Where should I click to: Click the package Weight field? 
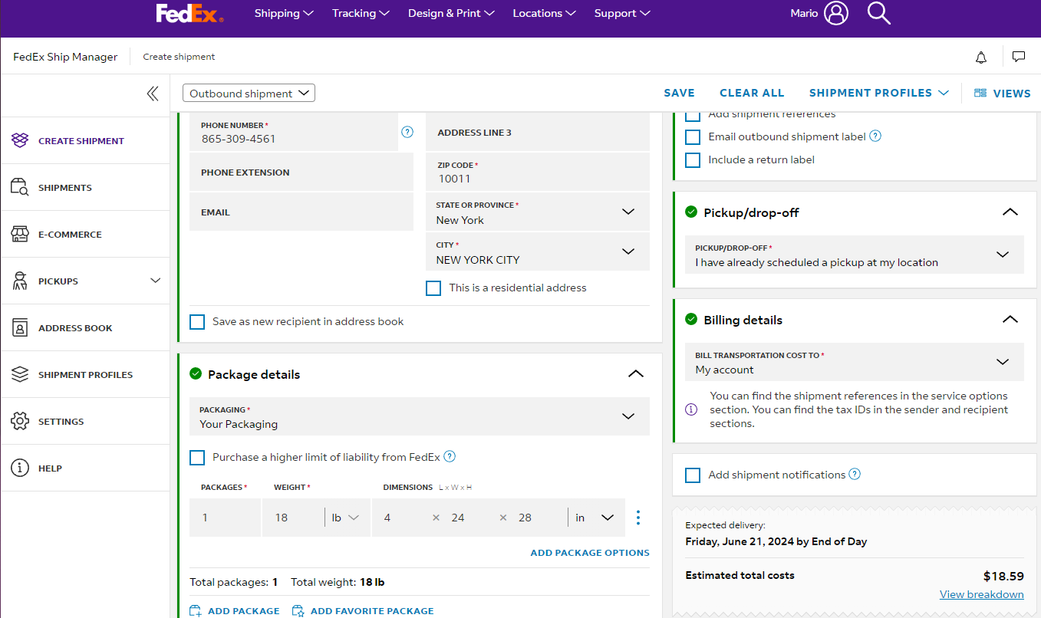click(x=294, y=518)
